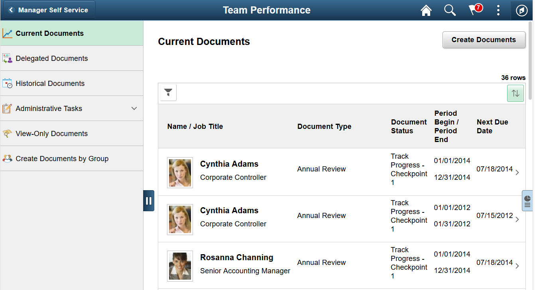Click the Current Documents chart icon
Image resolution: width=535 pixels, height=290 pixels.
pyautogui.click(x=7, y=33)
